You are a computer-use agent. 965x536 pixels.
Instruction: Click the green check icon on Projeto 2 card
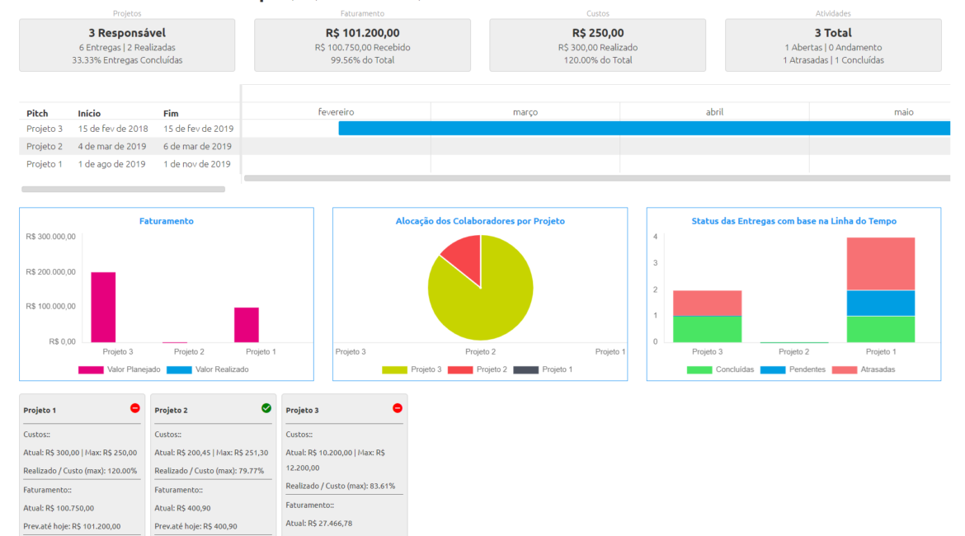click(266, 408)
